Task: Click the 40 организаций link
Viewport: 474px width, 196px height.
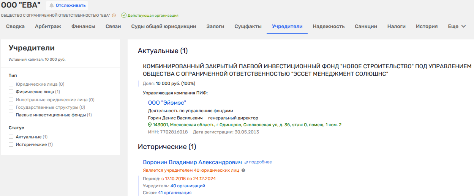Action: pos(188,186)
